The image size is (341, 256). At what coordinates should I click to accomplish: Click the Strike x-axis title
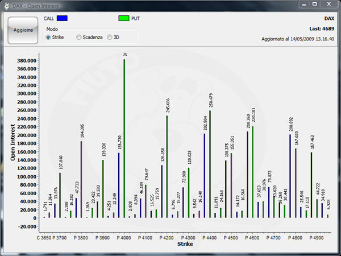point(185,244)
